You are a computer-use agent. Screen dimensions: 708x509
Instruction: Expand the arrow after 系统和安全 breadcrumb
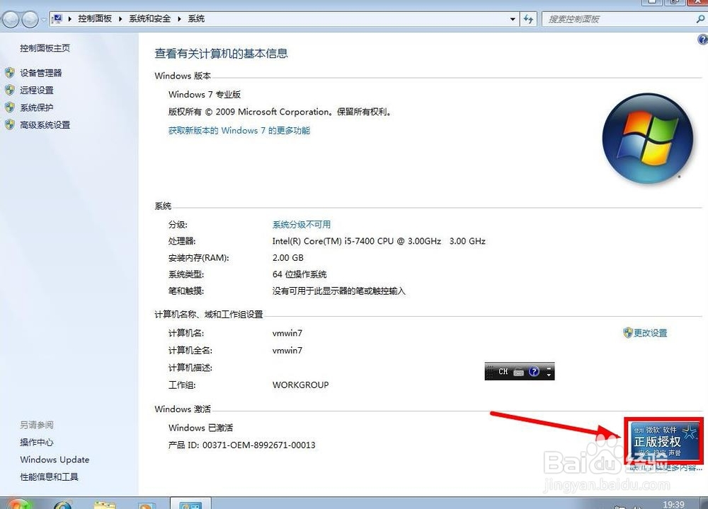point(179,19)
